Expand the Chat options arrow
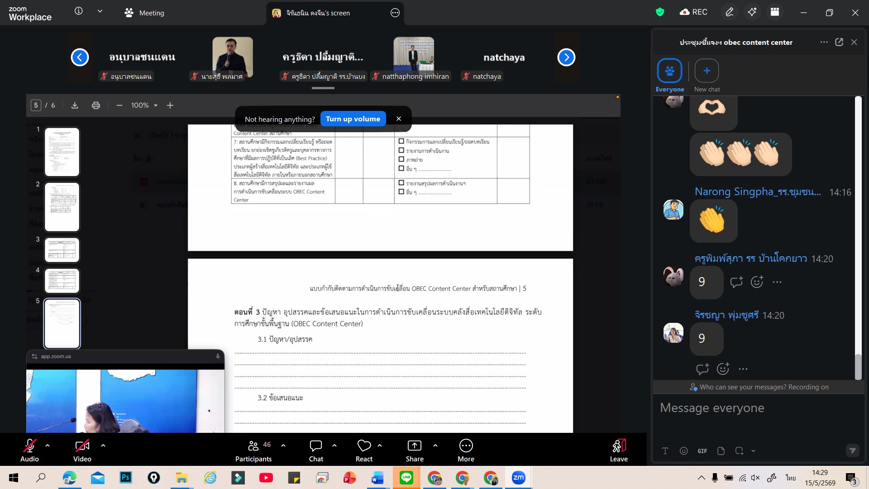The width and height of the screenshot is (869, 489). (334, 446)
